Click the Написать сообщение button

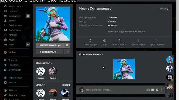click(50, 45)
